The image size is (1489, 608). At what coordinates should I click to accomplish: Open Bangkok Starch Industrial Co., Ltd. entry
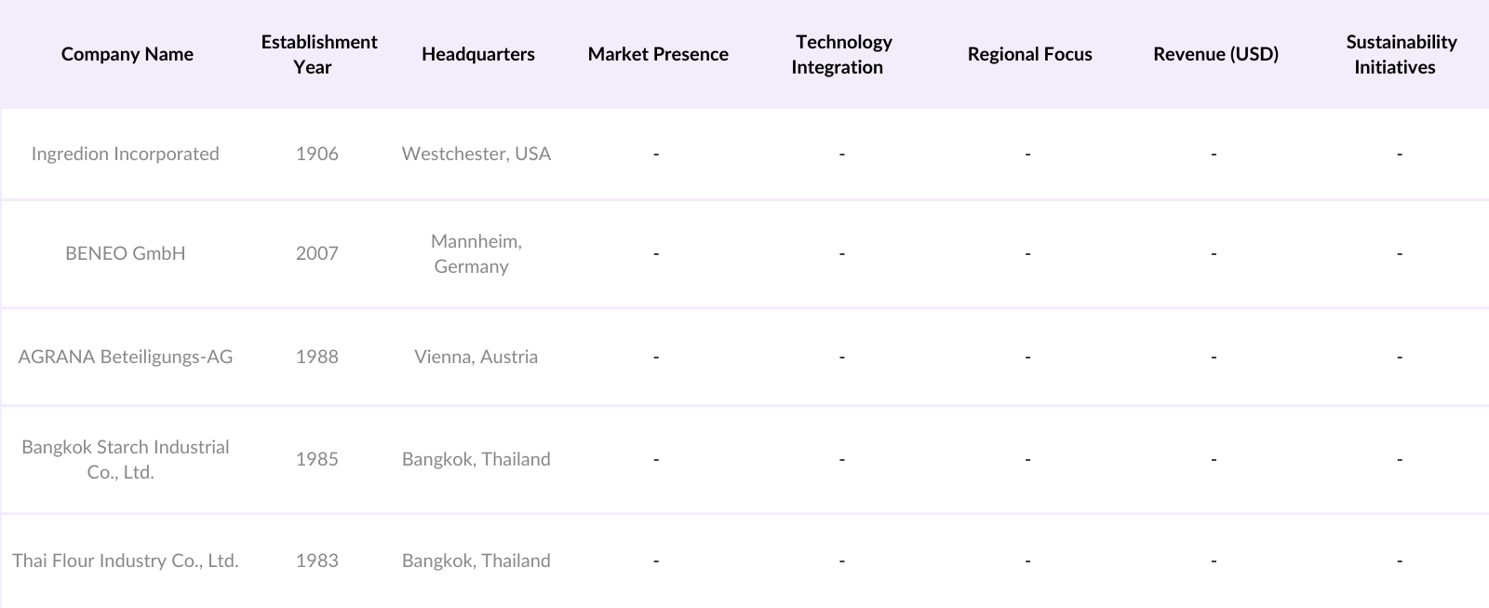126,459
